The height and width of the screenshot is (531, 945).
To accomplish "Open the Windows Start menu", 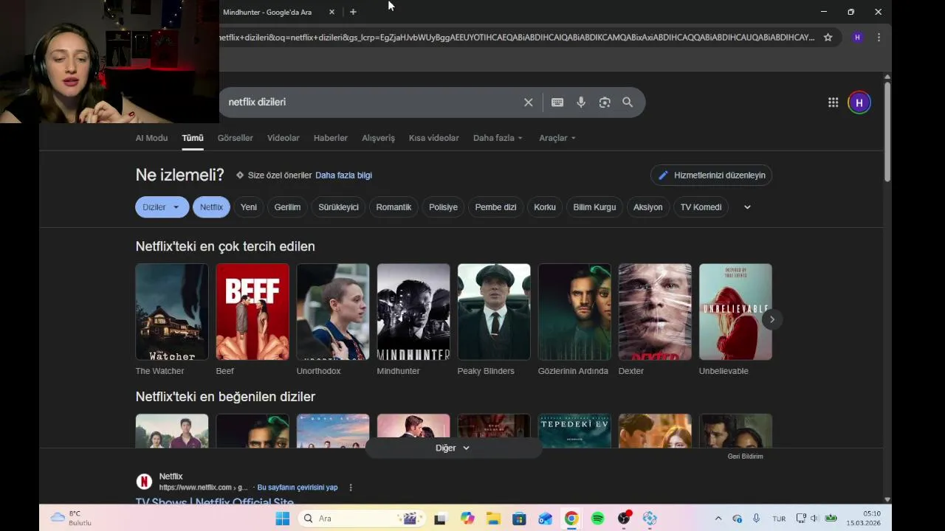I will click(282, 518).
